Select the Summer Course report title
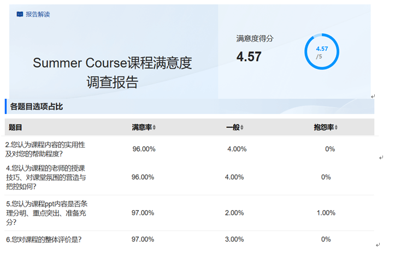Screen dimensions: 401x257 113,72
